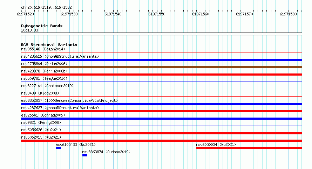This screenshot has height=169, width=312.
Task: Click the red nsv4287627 variant bar
Action: (x=161, y=111)
